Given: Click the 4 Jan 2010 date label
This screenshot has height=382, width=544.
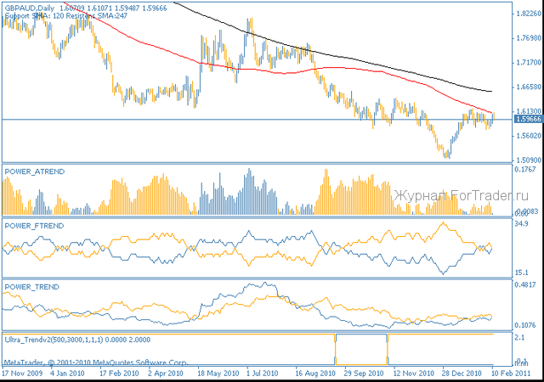Looking at the screenshot, I should pyautogui.click(x=68, y=374).
